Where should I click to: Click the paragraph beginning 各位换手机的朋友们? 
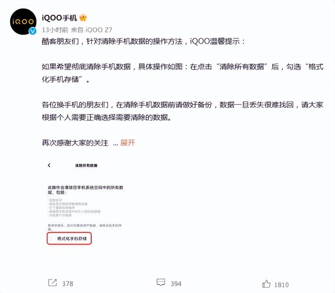[x=183, y=111]
